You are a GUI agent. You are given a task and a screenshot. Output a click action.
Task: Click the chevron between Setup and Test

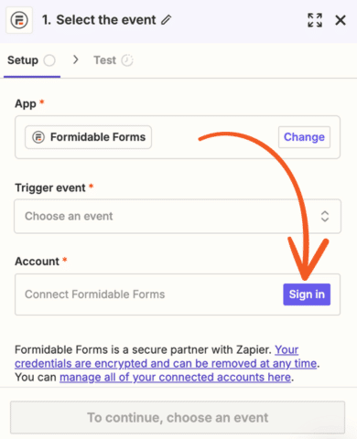tap(76, 59)
